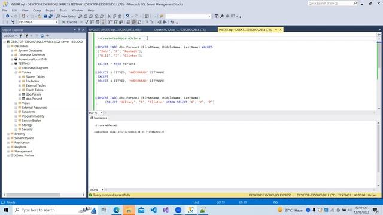Click the Windows Start button

click(6, 210)
